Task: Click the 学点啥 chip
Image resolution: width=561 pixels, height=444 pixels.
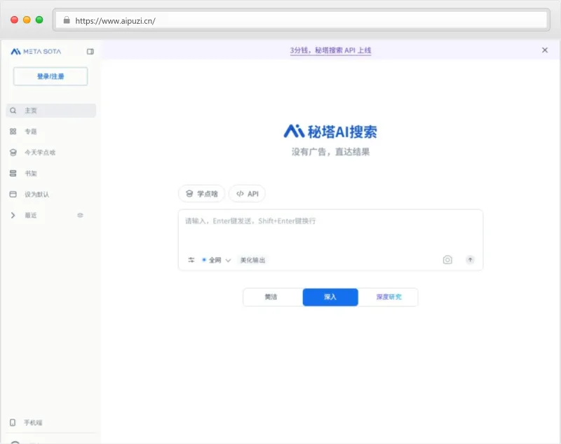Action: (x=202, y=193)
